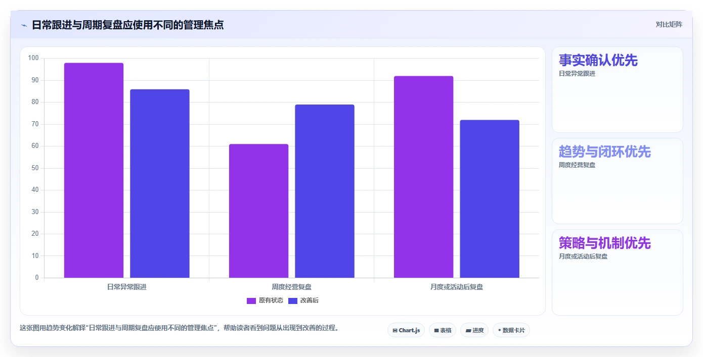Click the title 日常跟进与周期复盘应使用不同的管理焦点
Screen dimensions: 703x357
point(128,25)
